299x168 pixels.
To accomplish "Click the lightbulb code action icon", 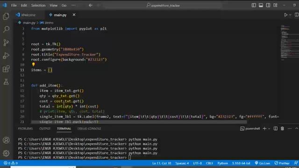I will click(33, 64).
